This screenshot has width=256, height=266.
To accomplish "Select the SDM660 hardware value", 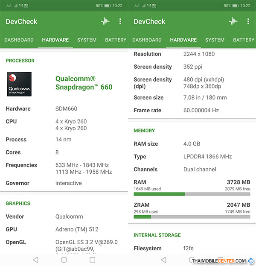I will 66,108.
